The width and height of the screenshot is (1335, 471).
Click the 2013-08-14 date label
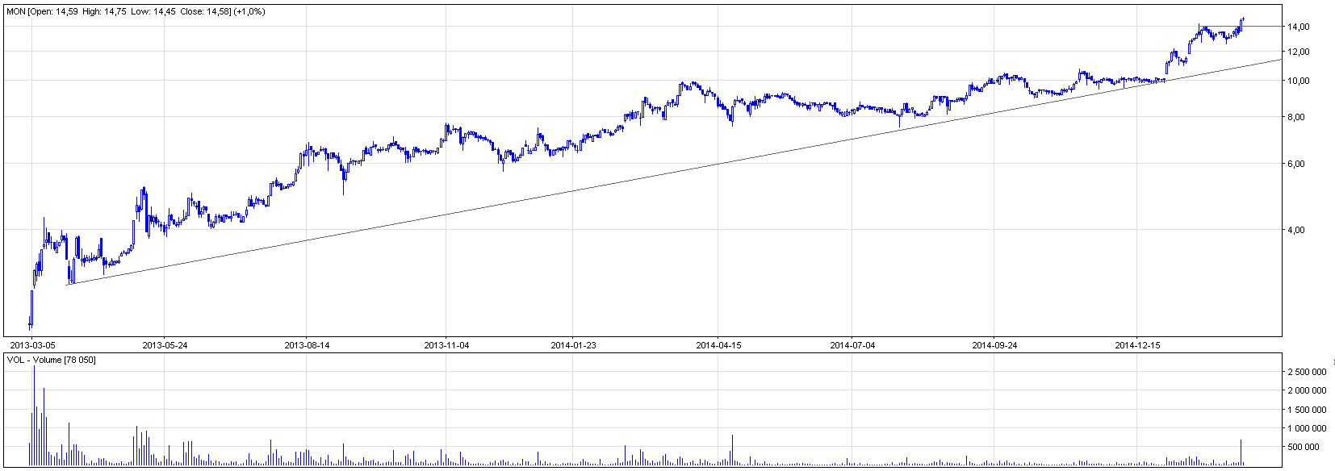(307, 345)
